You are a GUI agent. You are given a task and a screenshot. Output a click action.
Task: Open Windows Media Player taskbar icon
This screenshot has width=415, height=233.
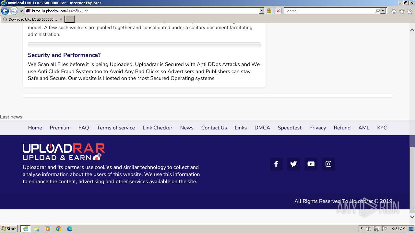pos(48,229)
